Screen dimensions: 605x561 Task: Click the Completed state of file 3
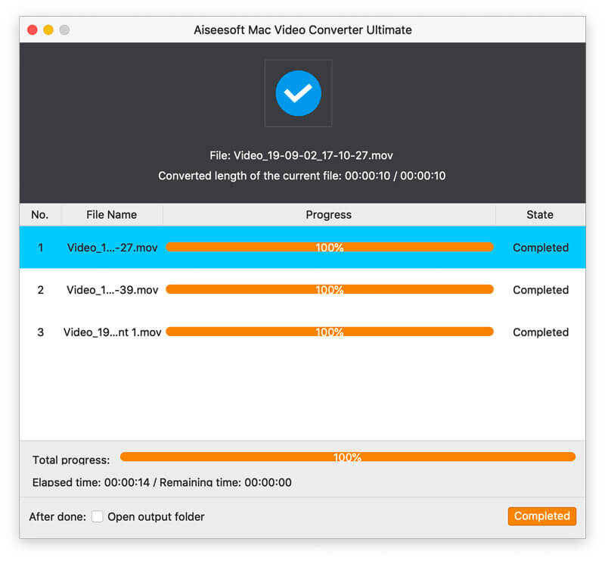point(541,332)
